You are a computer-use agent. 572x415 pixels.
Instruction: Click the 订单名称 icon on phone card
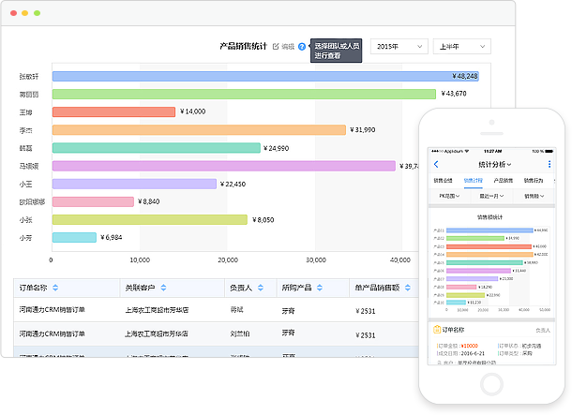click(x=436, y=330)
